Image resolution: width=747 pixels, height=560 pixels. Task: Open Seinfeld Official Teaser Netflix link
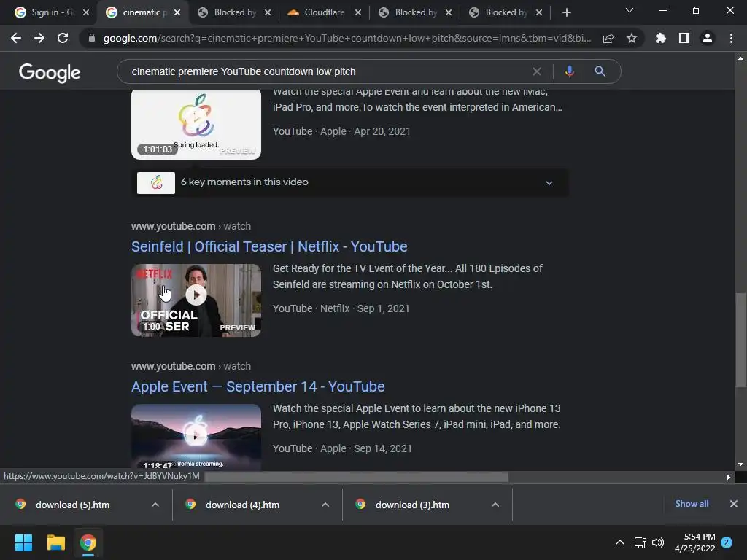pyautogui.click(x=269, y=246)
